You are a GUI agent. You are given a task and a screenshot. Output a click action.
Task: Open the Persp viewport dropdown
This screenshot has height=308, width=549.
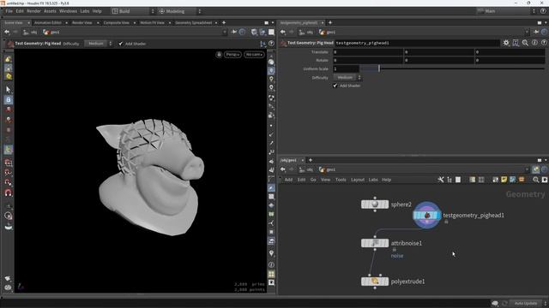click(x=232, y=55)
